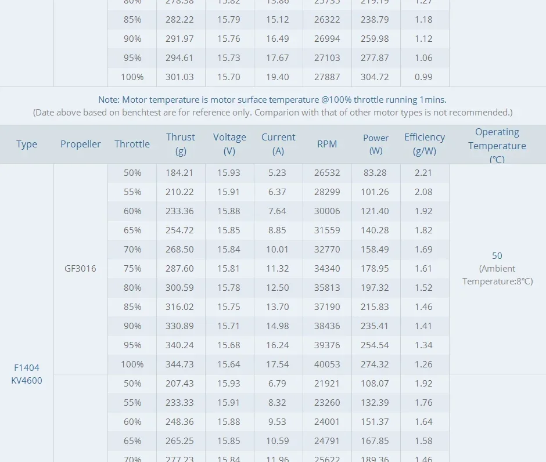Screen dimensions: 546x462
Task: Click the 83.28 power value cell
Action: point(376,172)
